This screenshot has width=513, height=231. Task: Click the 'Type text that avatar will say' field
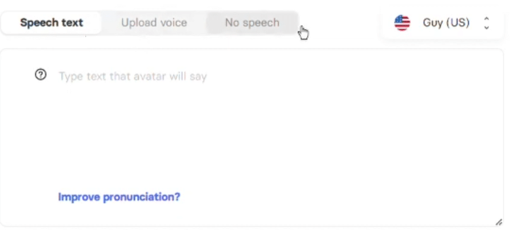point(133,76)
